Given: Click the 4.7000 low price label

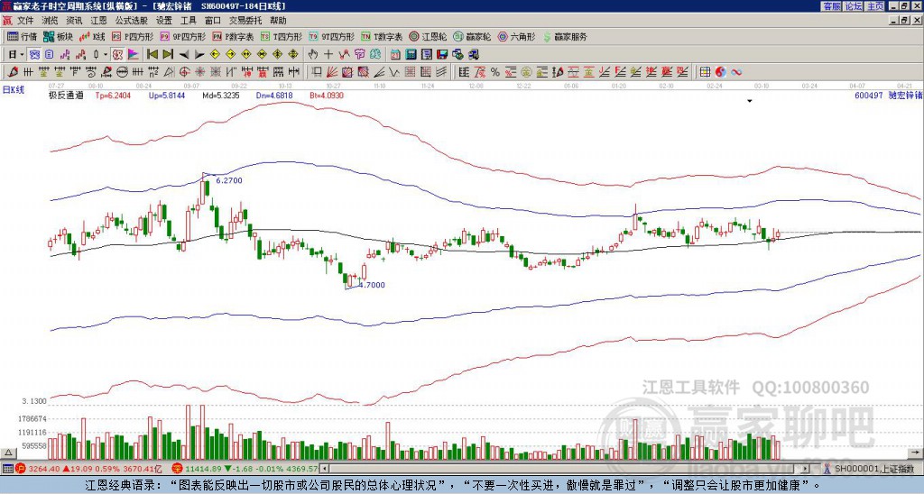Looking at the screenshot, I should [372, 285].
